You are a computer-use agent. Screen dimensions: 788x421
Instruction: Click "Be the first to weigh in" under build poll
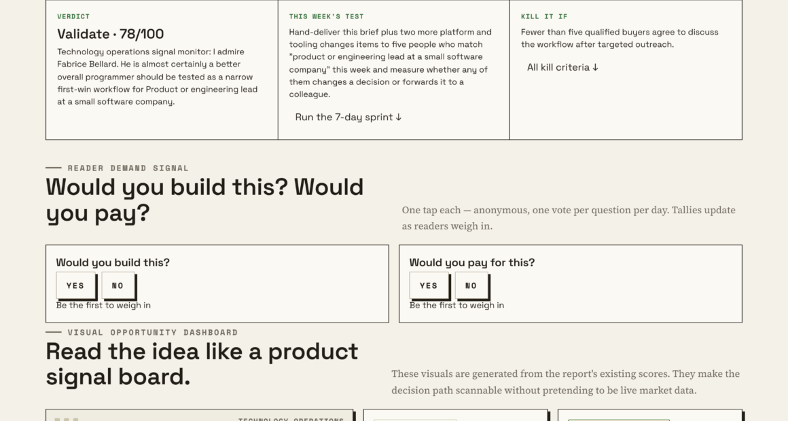(103, 306)
